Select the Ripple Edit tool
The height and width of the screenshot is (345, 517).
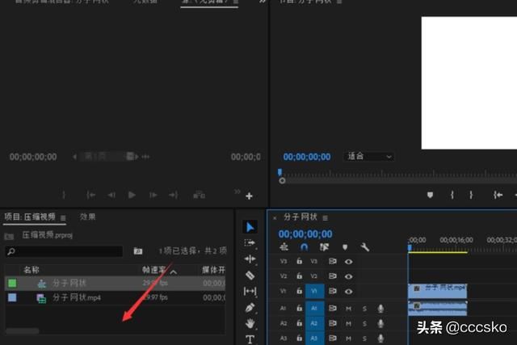tap(250, 259)
